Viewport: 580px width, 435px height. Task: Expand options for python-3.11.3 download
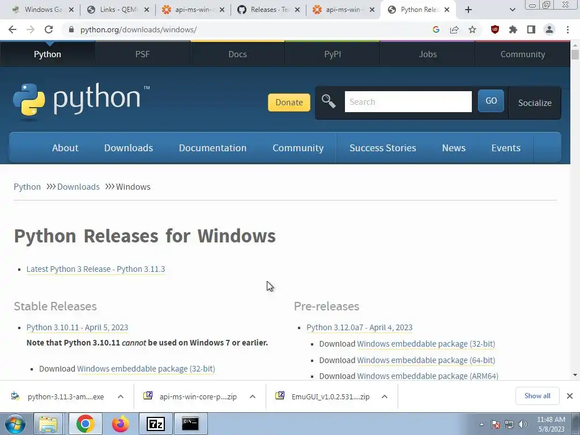[120, 396]
